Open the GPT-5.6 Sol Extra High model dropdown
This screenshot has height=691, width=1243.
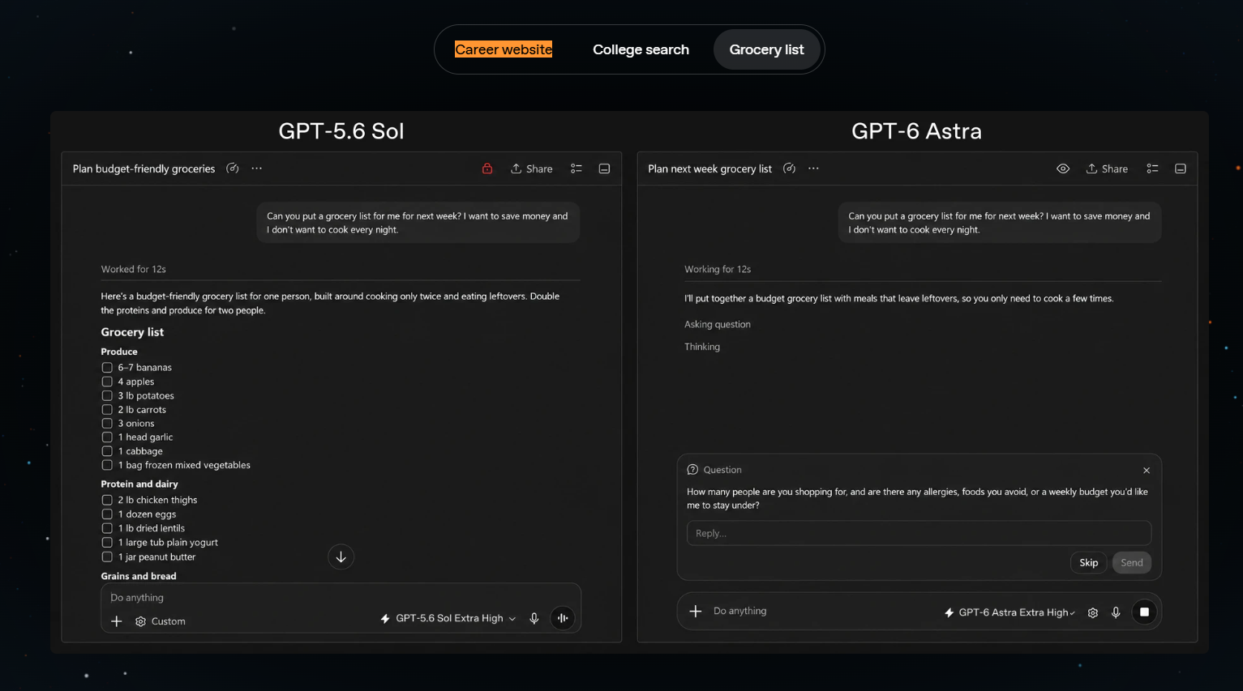point(448,618)
